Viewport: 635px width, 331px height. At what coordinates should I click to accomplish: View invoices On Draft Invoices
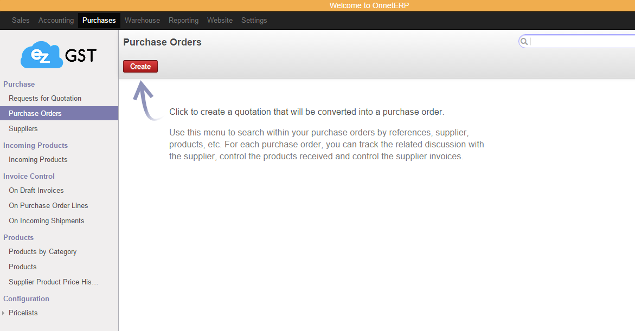coord(36,190)
